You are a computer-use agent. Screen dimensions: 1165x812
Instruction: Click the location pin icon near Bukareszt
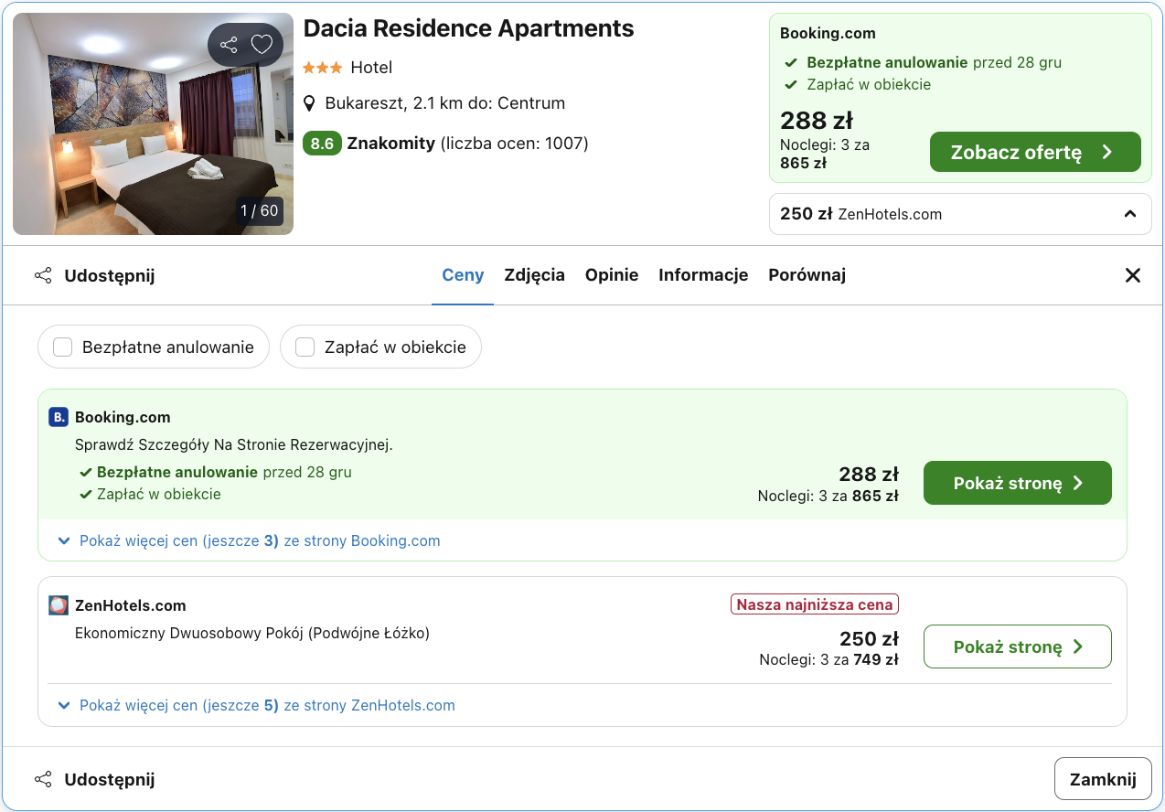(x=309, y=102)
